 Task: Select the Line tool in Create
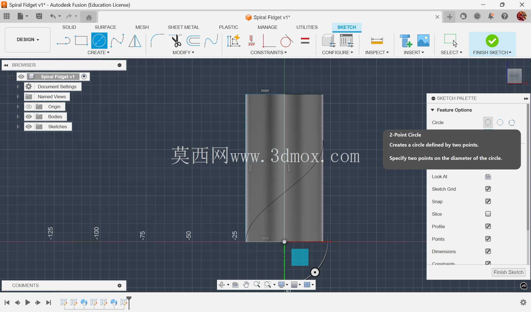63,41
